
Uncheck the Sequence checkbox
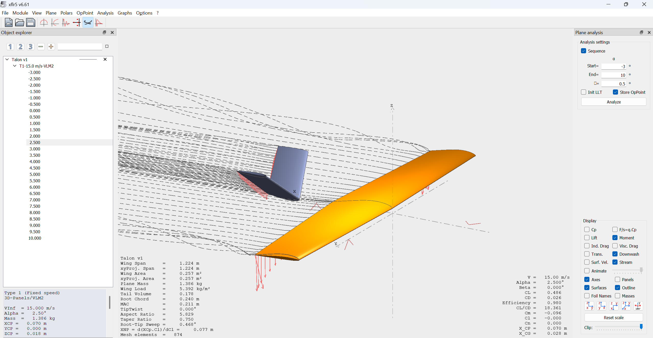[x=584, y=51]
